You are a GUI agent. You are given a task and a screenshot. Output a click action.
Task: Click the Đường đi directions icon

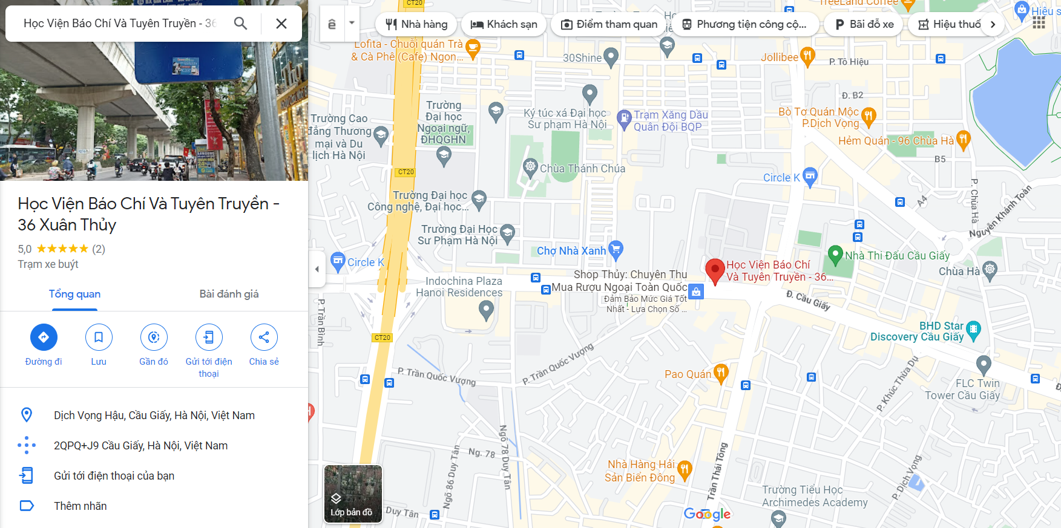point(44,337)
